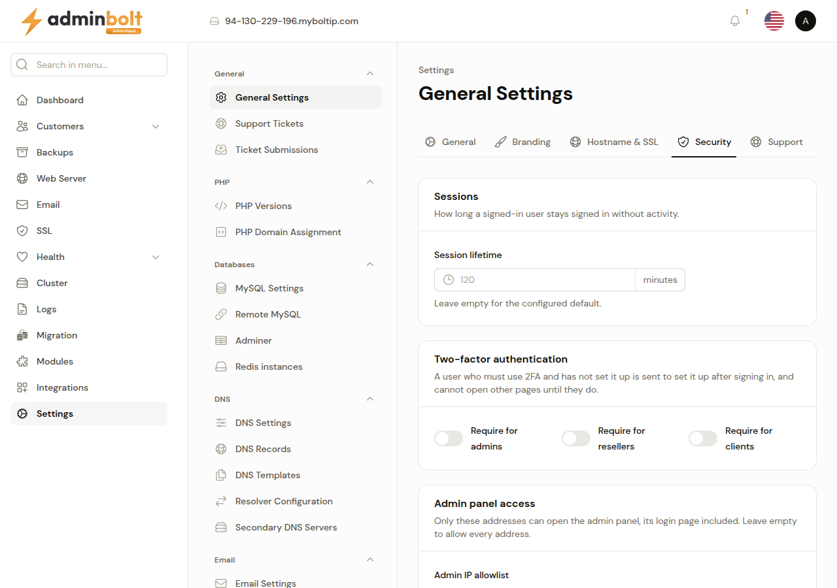Click the Adminer table icon
837x588 pixels.
pos(221,340)
